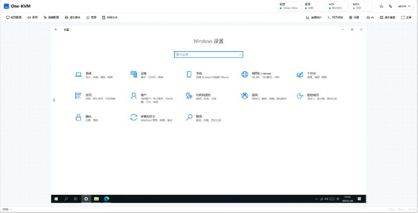
Task: Toggle dark mode with moon icon
Action: (x=381, y=6)
